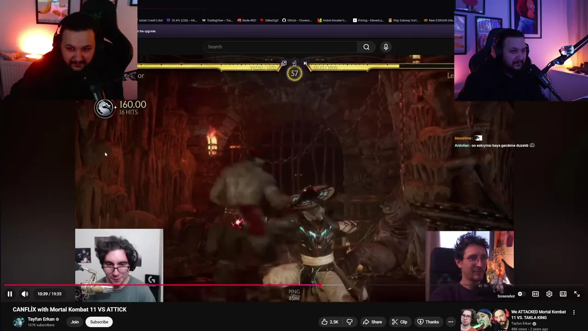Switch to theater mode

(563, 294)
